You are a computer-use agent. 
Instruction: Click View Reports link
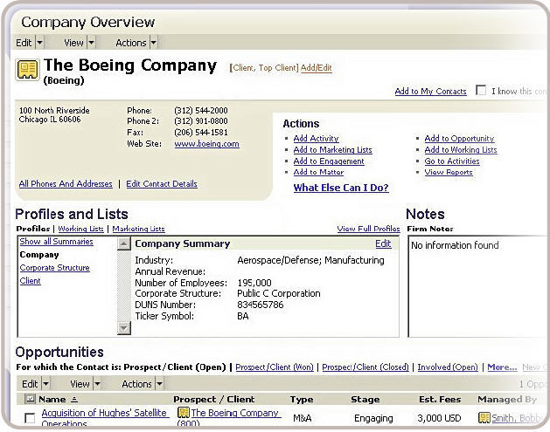(x=449, y=172)
